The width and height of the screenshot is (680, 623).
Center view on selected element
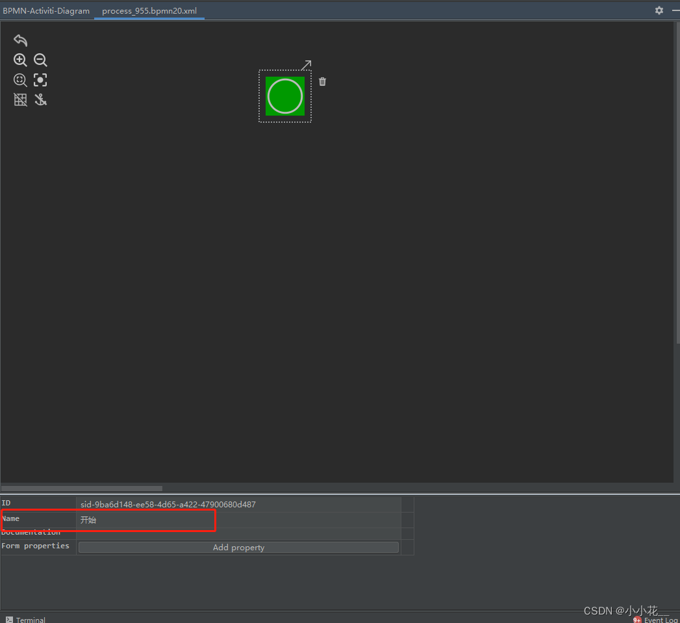(x=40, y=79)
